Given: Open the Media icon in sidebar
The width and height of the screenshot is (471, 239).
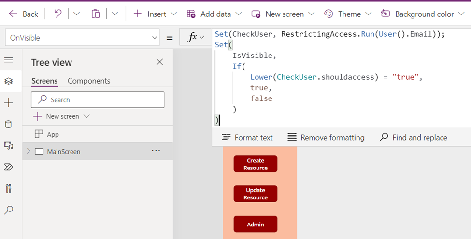Looking at the screenshot, I should pos(9,146).
